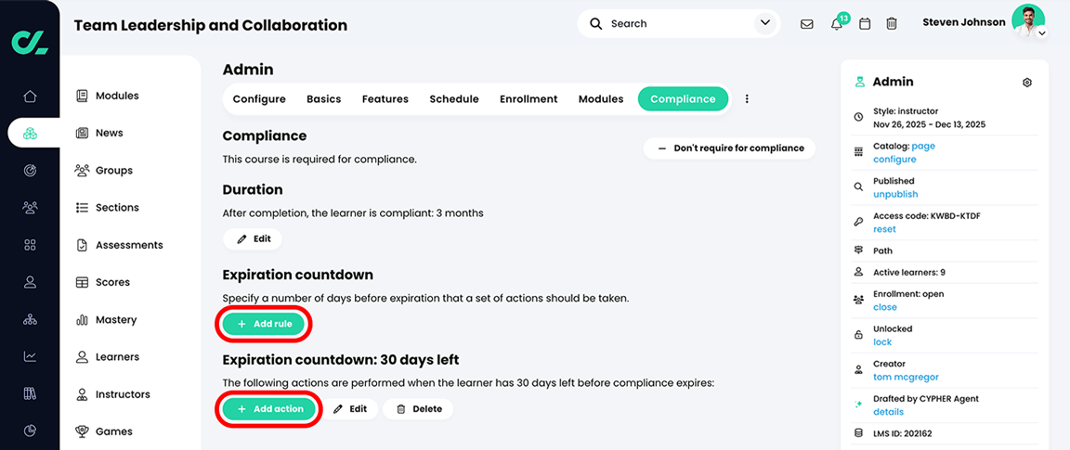Screen dimensions: 1070x450
Task: Switch to the Enrollment tab
Action: click(528, 99)
